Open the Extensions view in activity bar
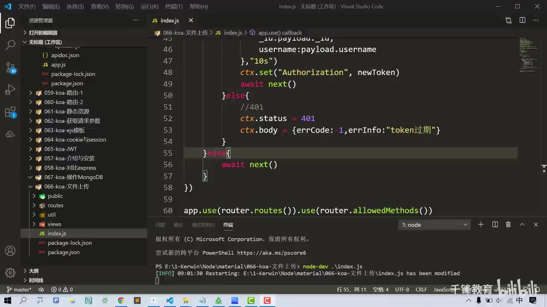Screen dimensions: 547x307 (10, 113)
